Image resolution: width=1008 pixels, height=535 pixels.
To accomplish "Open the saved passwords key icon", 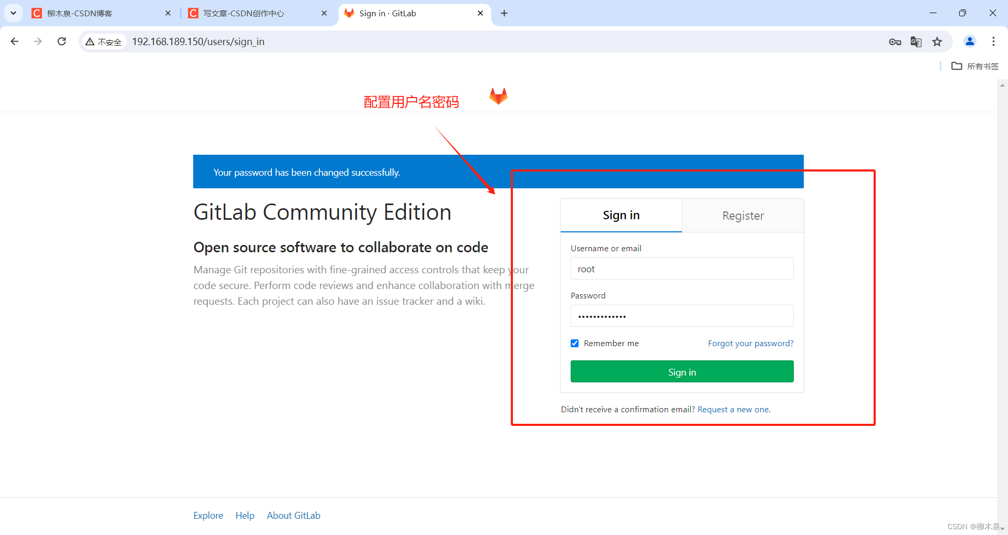I will click(895, 42).
